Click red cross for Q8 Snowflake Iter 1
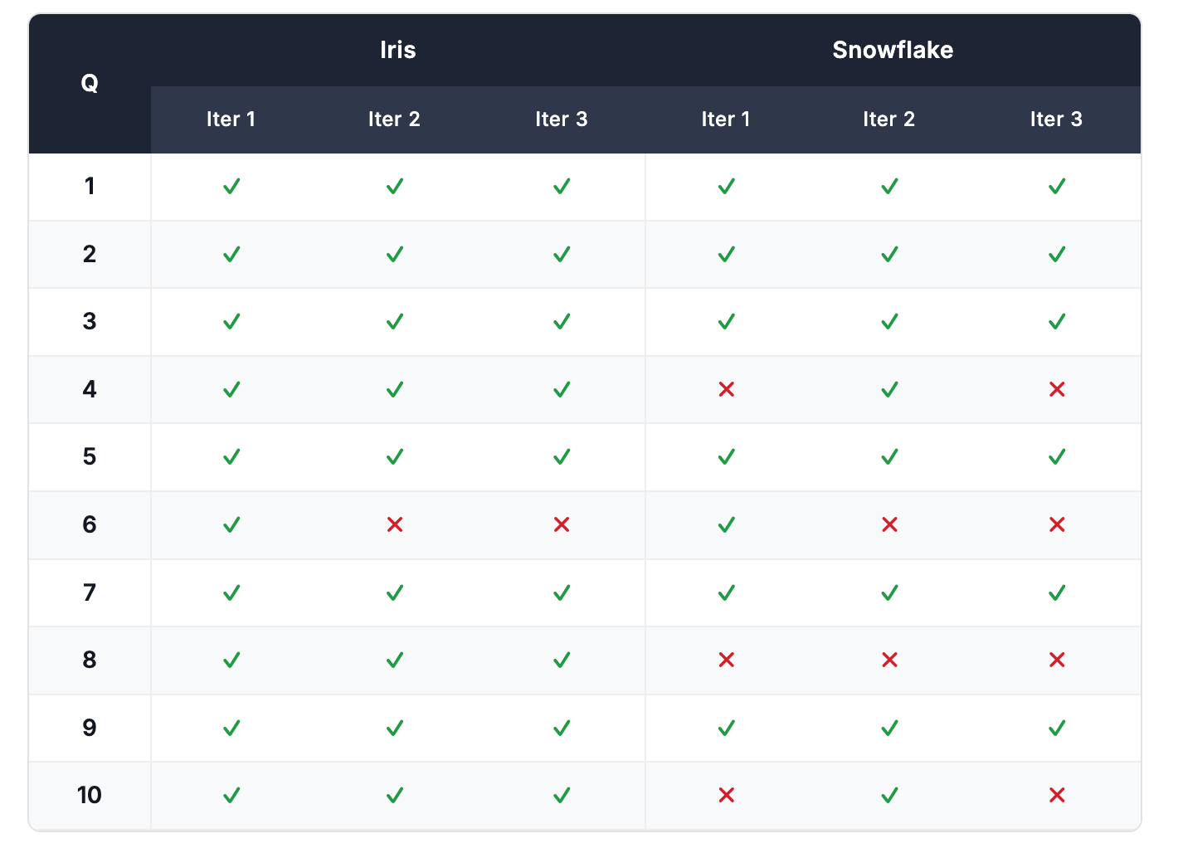Image resolution: width=1178 pixels, height=848 pixels. point(727,660)
